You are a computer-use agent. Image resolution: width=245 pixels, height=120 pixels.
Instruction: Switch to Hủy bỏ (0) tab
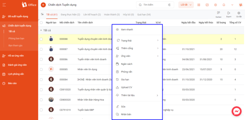click(128, 15)
